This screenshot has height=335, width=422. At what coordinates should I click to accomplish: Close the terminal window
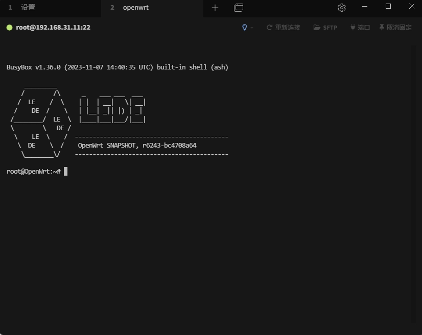pos(411,7)
